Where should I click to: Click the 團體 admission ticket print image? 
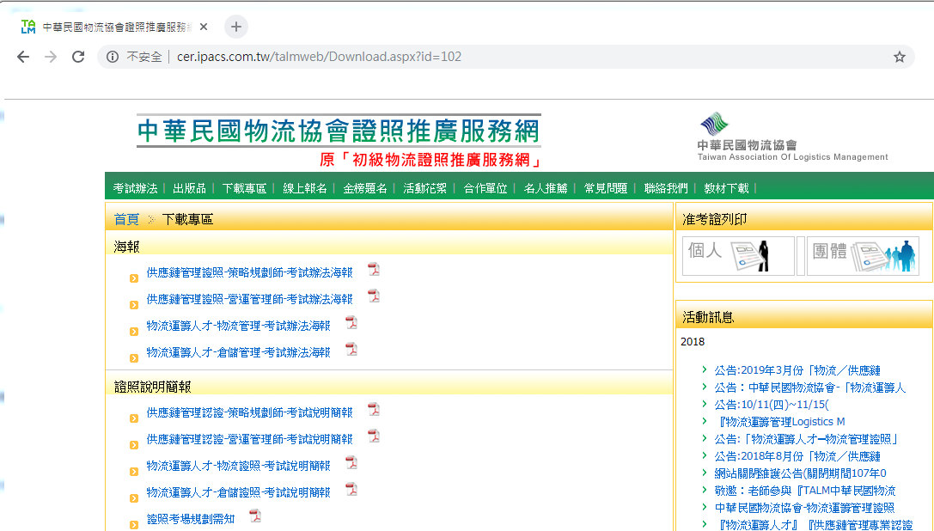click(x=863, y=256)
